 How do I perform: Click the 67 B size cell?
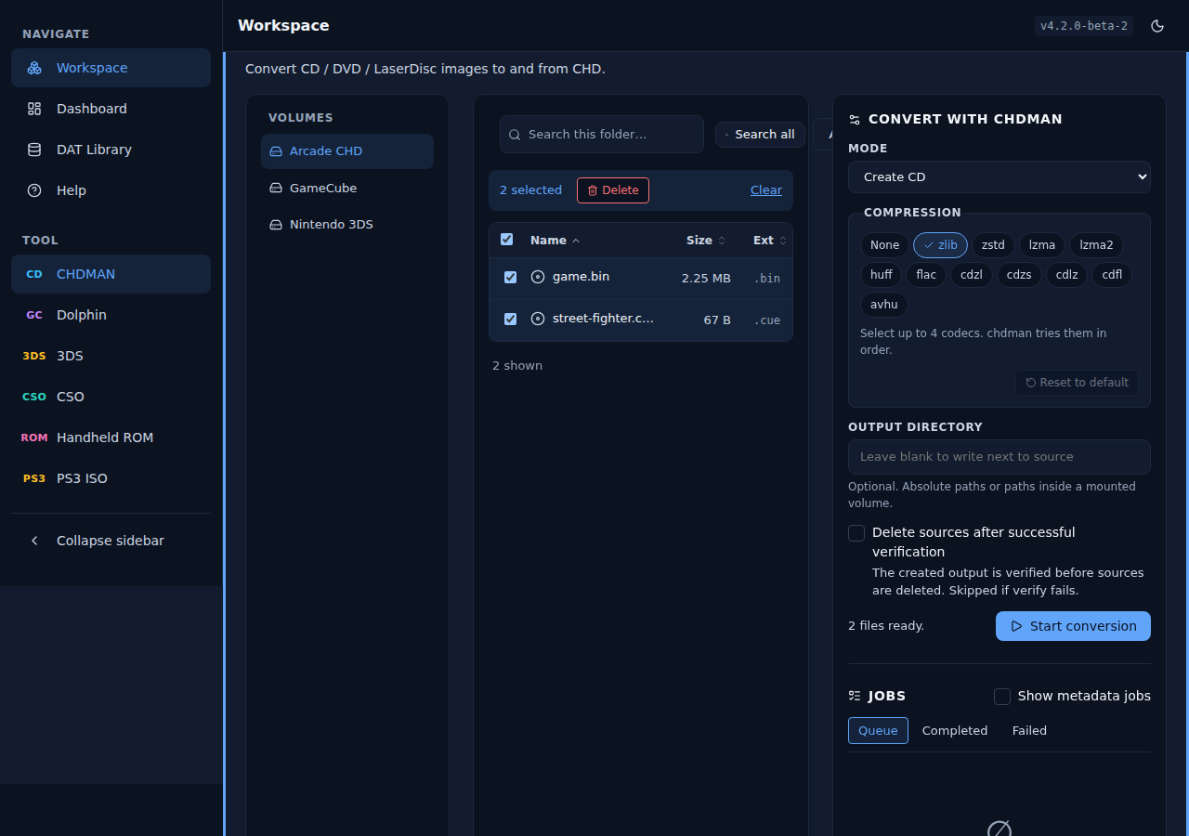point(717,320)
